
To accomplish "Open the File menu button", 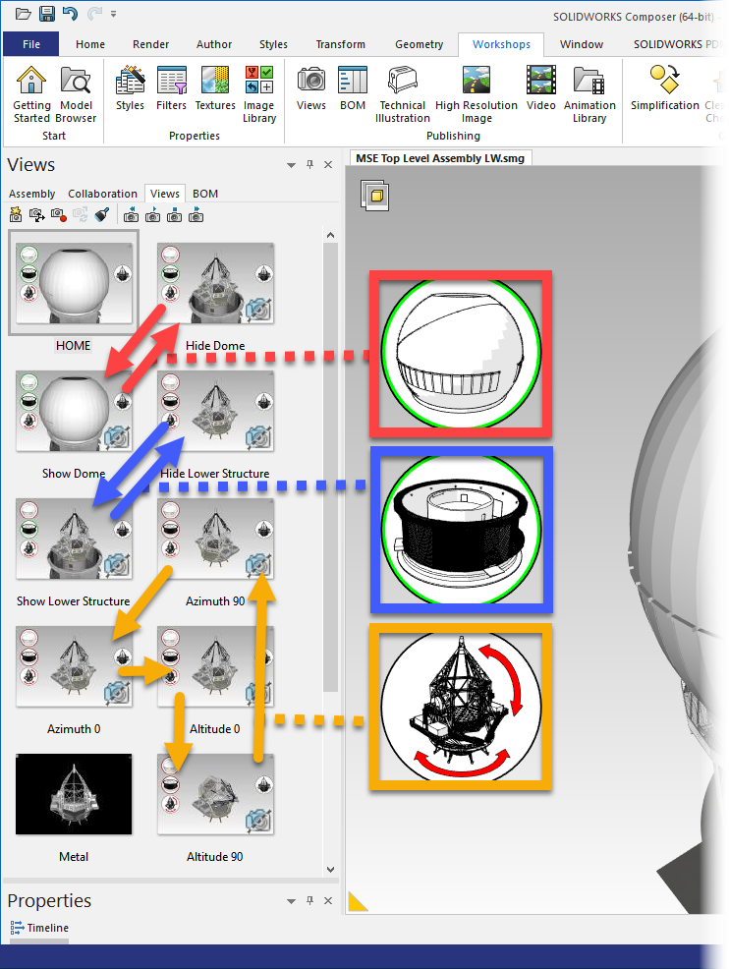I will tap(30, 44).
